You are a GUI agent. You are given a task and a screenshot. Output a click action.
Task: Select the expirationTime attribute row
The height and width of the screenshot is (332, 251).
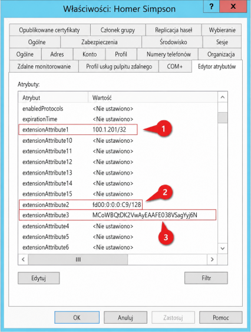(118, 119)
